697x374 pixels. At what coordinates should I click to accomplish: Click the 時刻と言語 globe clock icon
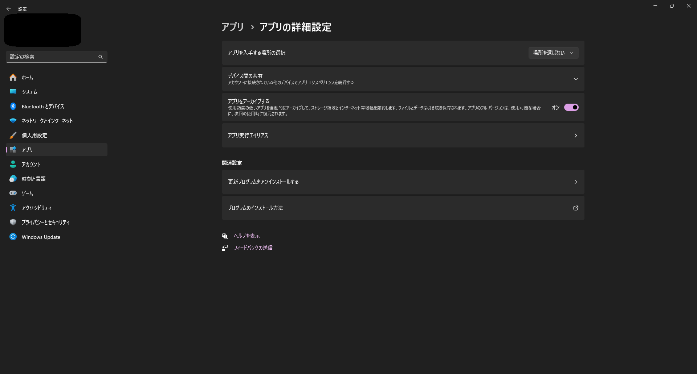(x=13, y=179)
